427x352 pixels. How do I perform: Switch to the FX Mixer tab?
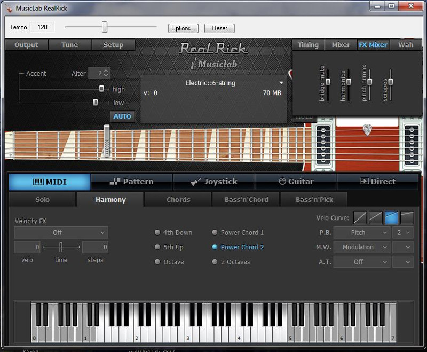coord(373,45)
